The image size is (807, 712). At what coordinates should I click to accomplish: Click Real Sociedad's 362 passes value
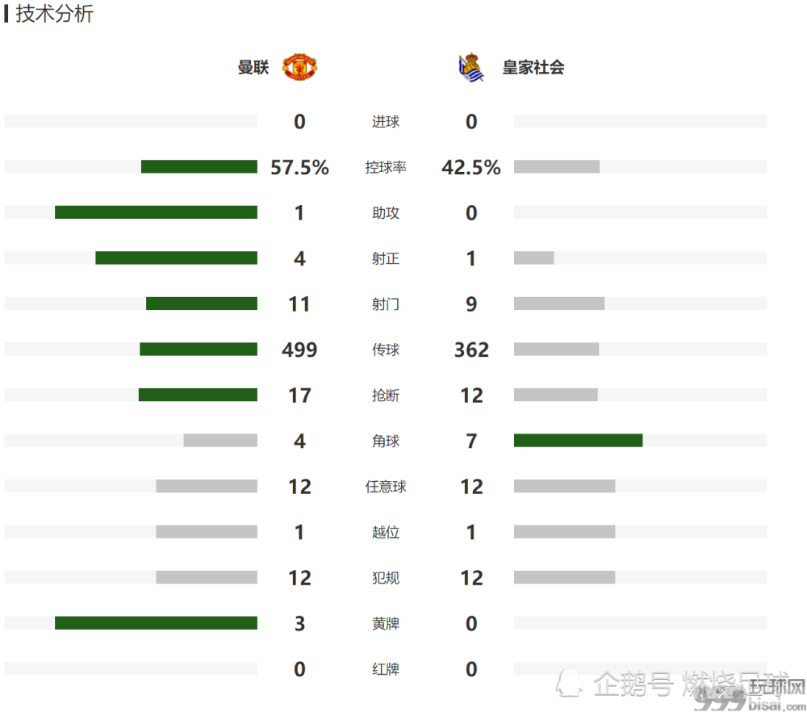pyautogui.click(x=471, y=350)
